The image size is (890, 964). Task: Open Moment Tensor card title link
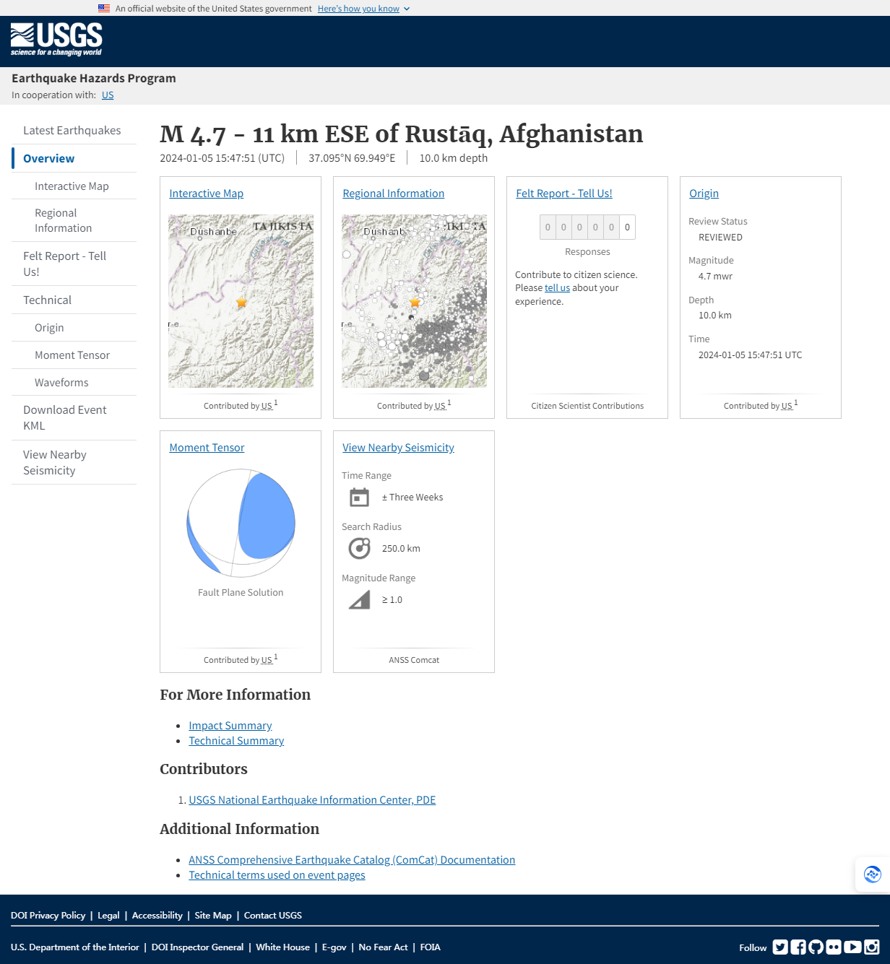tap(207, 448)
